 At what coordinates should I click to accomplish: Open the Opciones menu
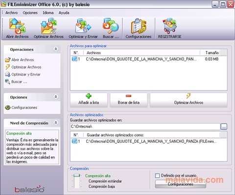tap(30, 13)
